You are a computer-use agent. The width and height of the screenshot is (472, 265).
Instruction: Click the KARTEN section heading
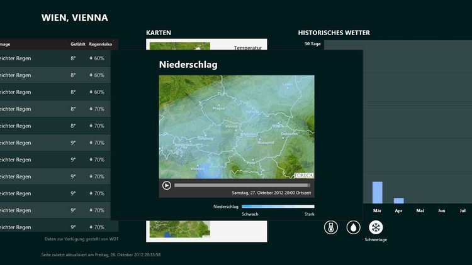159,33
